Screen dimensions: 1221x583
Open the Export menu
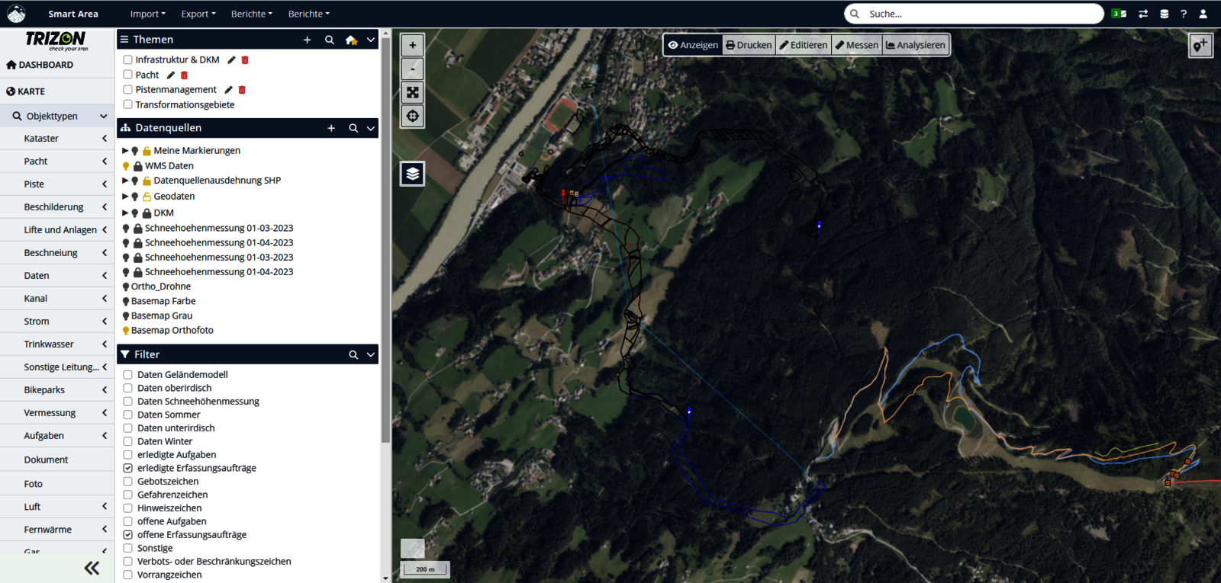point(198,14)
